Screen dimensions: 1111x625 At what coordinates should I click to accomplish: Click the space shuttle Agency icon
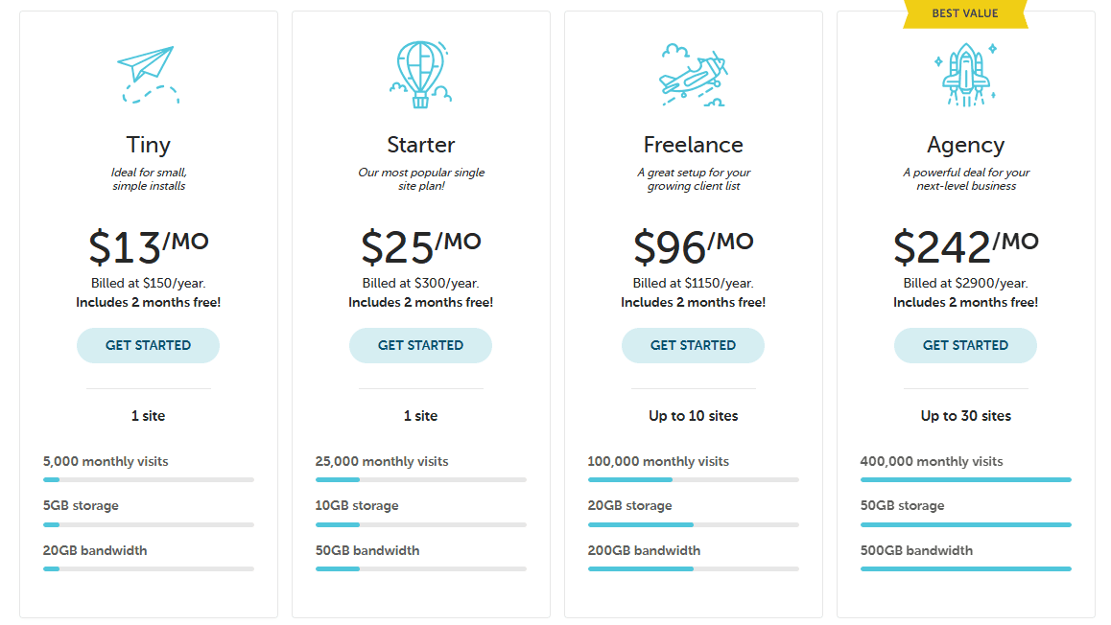(x=965, y=74)
